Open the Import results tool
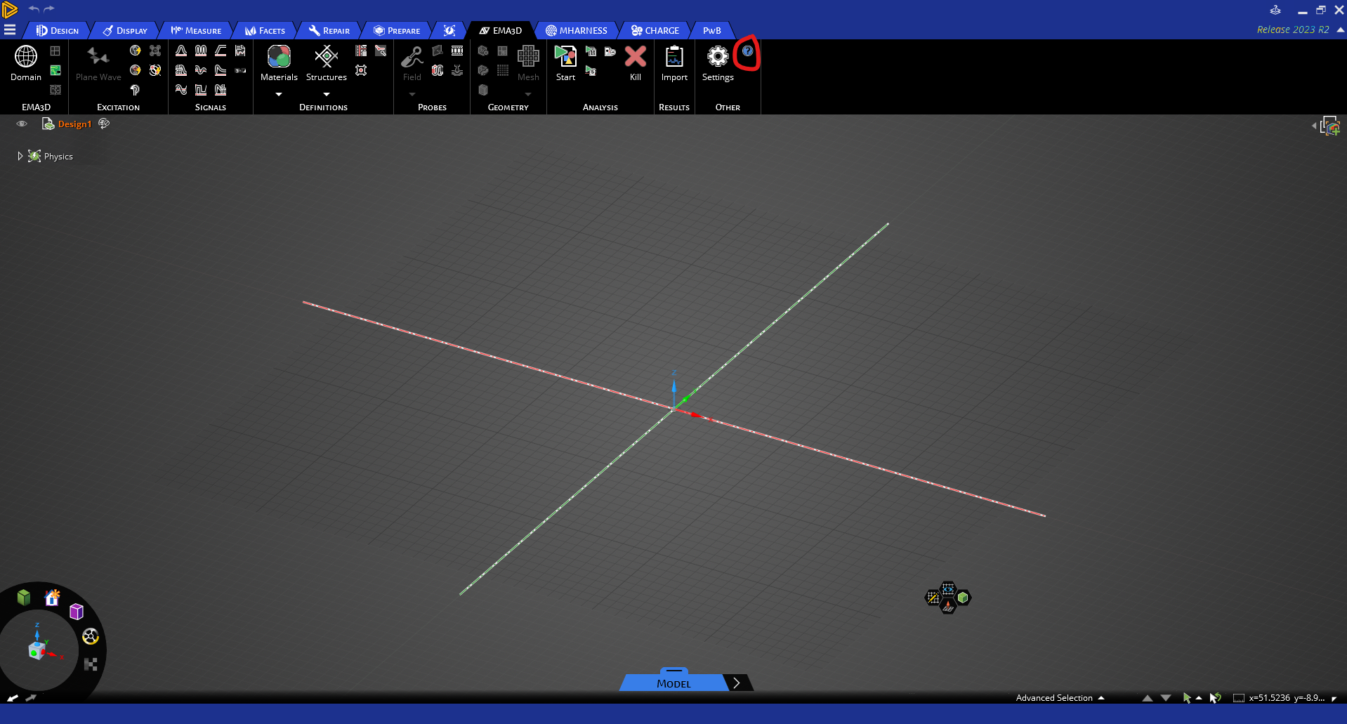Image resolution: width=1347 pixels, height=724 pixels. click(x=674, y=58)
